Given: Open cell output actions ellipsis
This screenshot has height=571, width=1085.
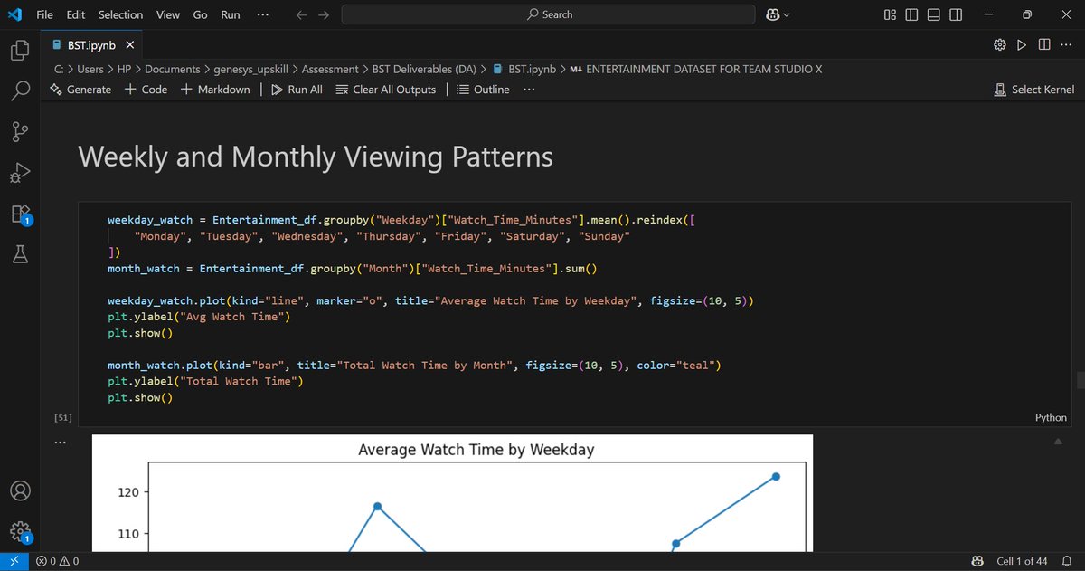Looking at the screenshot, I should coord(61,443).
